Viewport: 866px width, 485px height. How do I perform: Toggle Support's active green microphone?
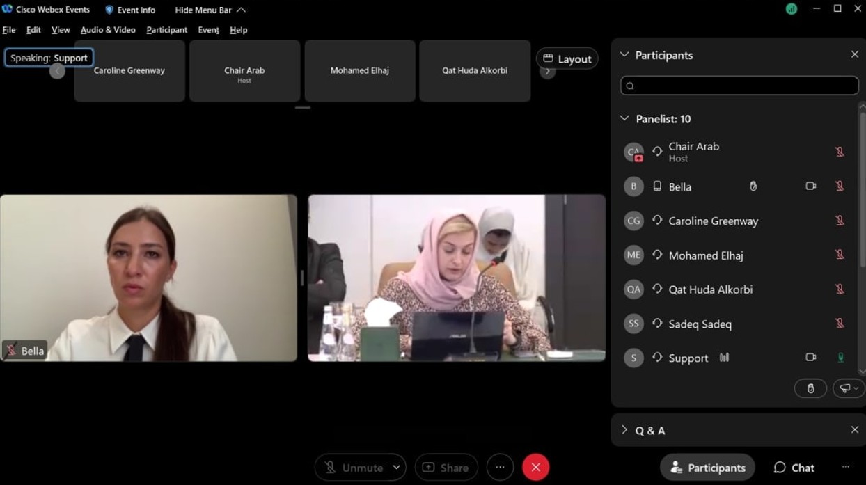pos(840,358)
